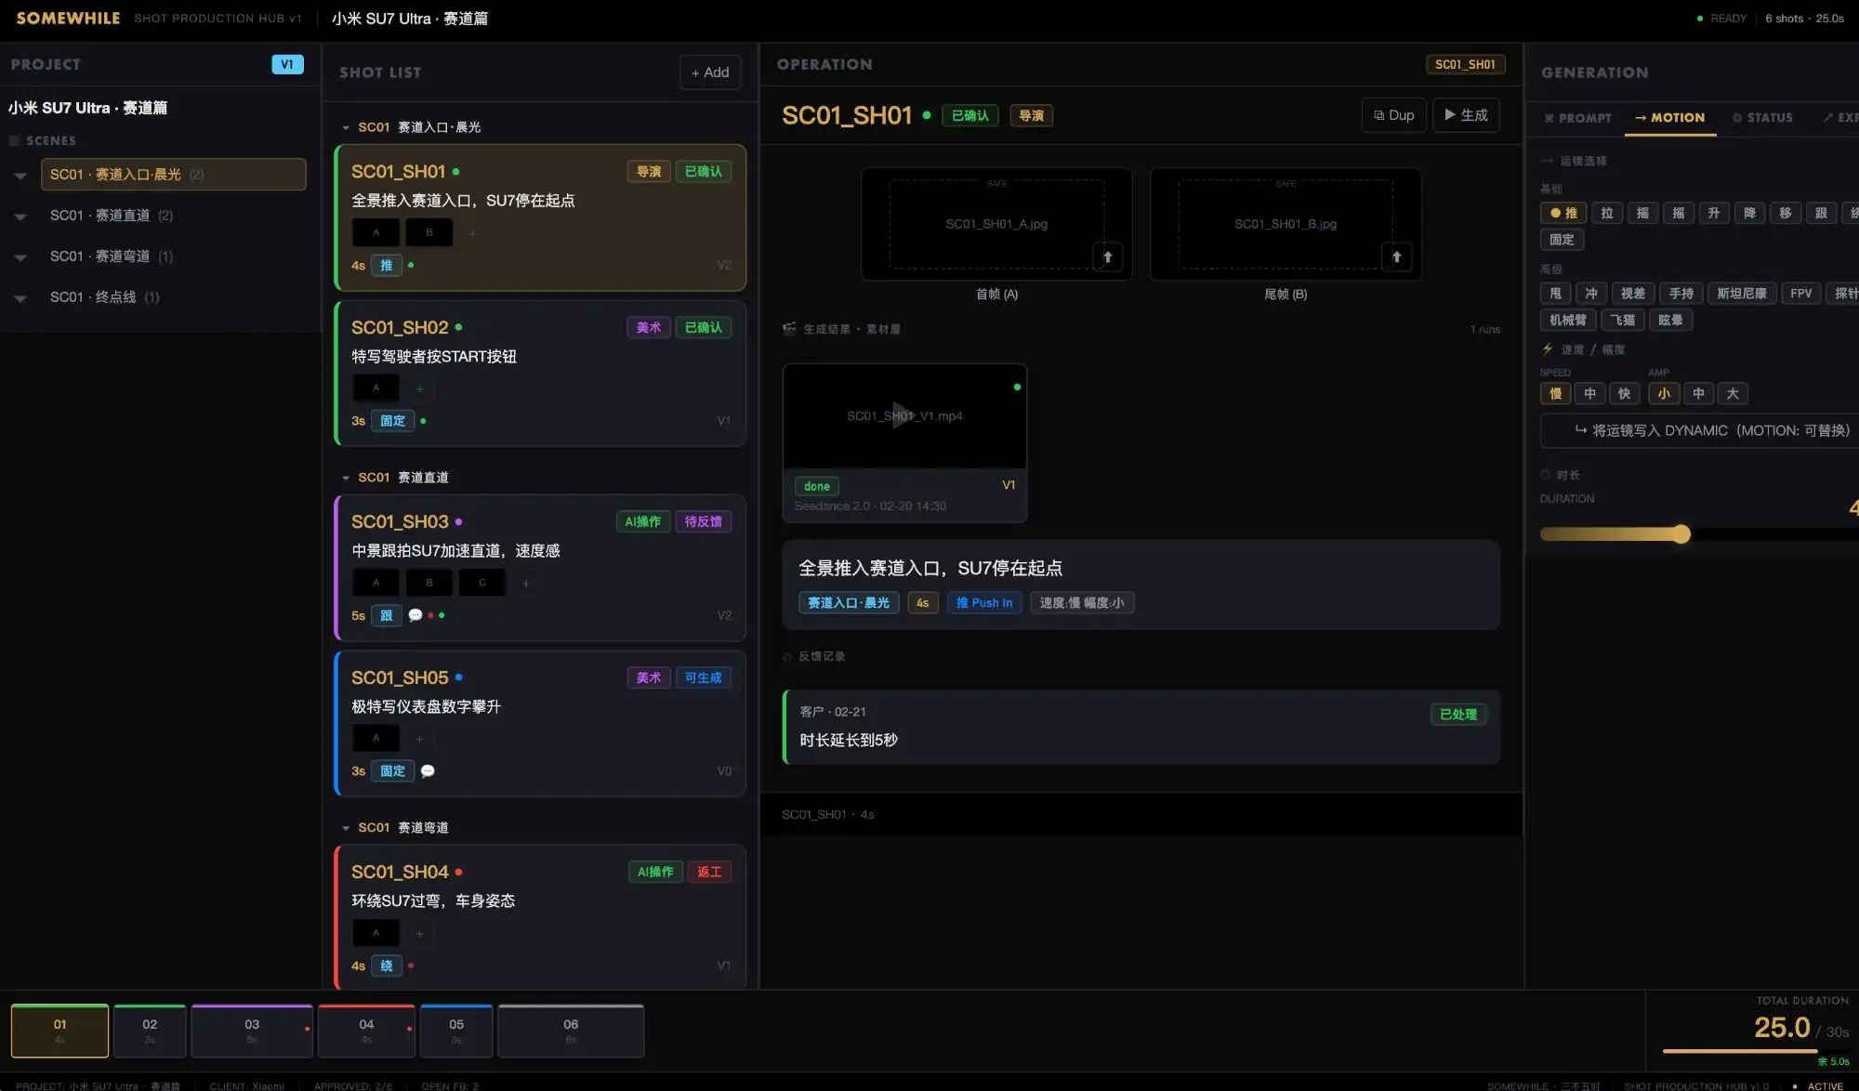Open comment bubble on SC01_SH03 card
The width and height of the screenshot is (1859, 1091).
click(x=415, y=615)
